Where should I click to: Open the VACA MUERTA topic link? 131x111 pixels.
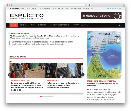(x=76, y=9)
